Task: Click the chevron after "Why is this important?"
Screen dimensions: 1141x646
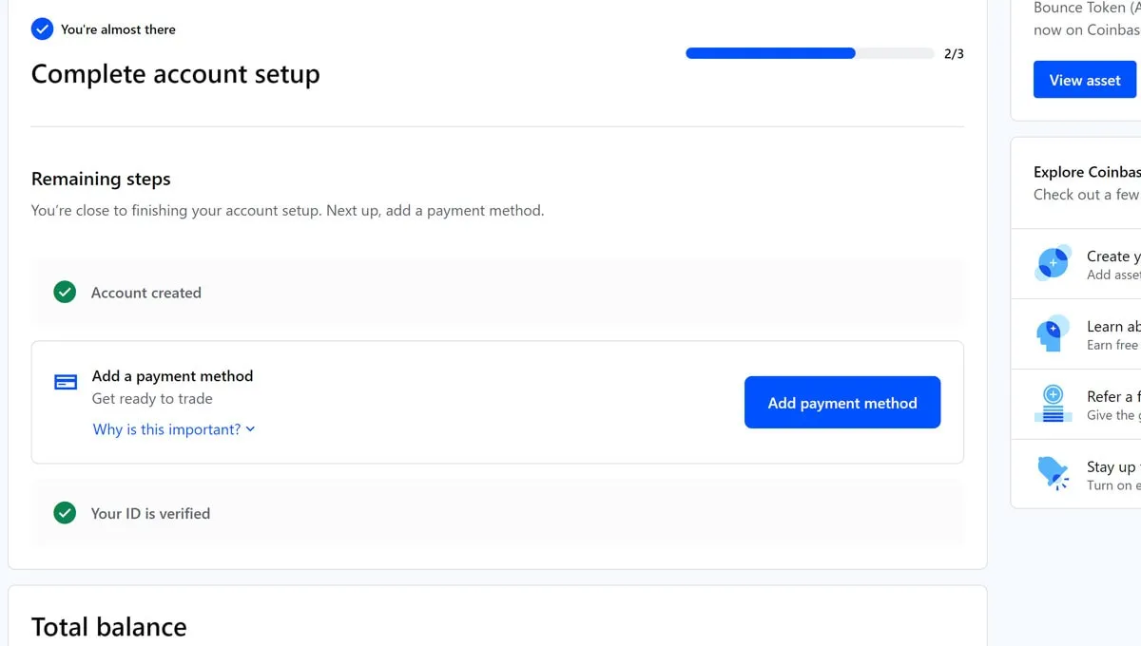Action: tap(250, 429)
